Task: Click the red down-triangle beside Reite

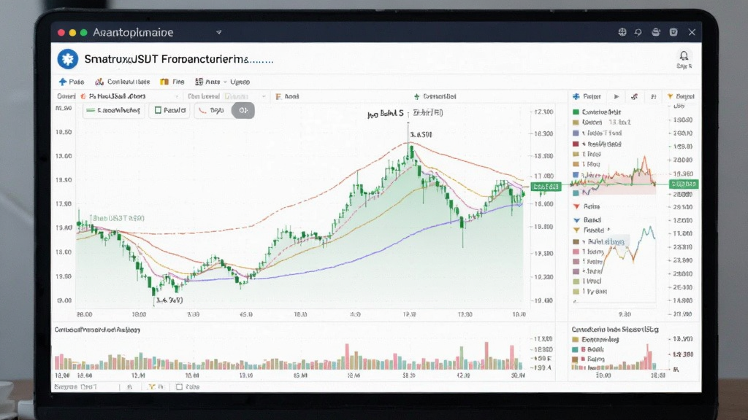Action: tap(576, 206)
